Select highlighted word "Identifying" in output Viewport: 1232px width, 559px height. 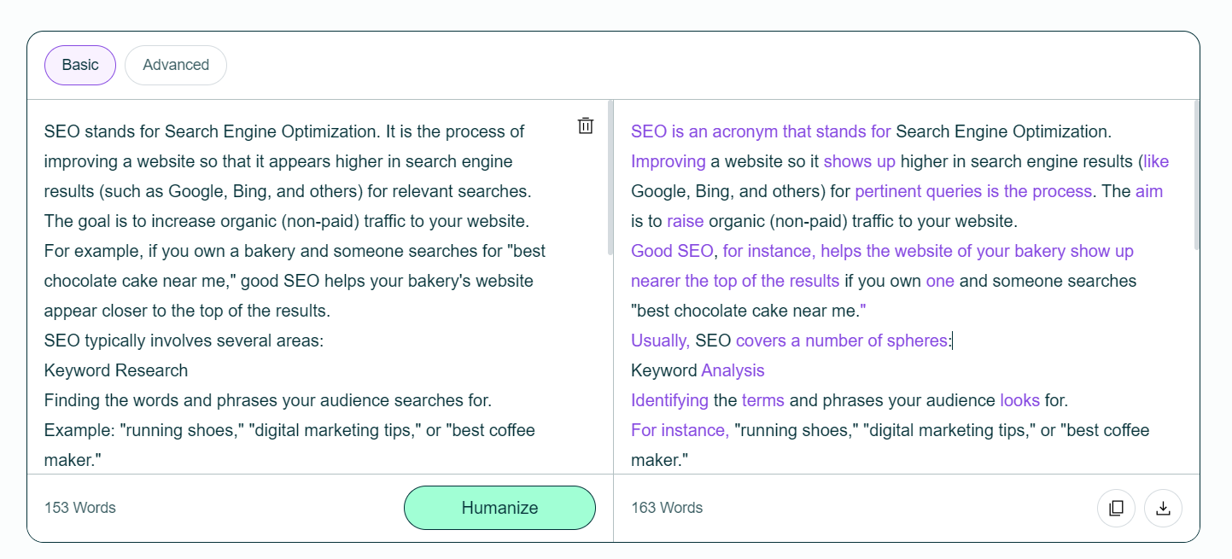[669, 401]
